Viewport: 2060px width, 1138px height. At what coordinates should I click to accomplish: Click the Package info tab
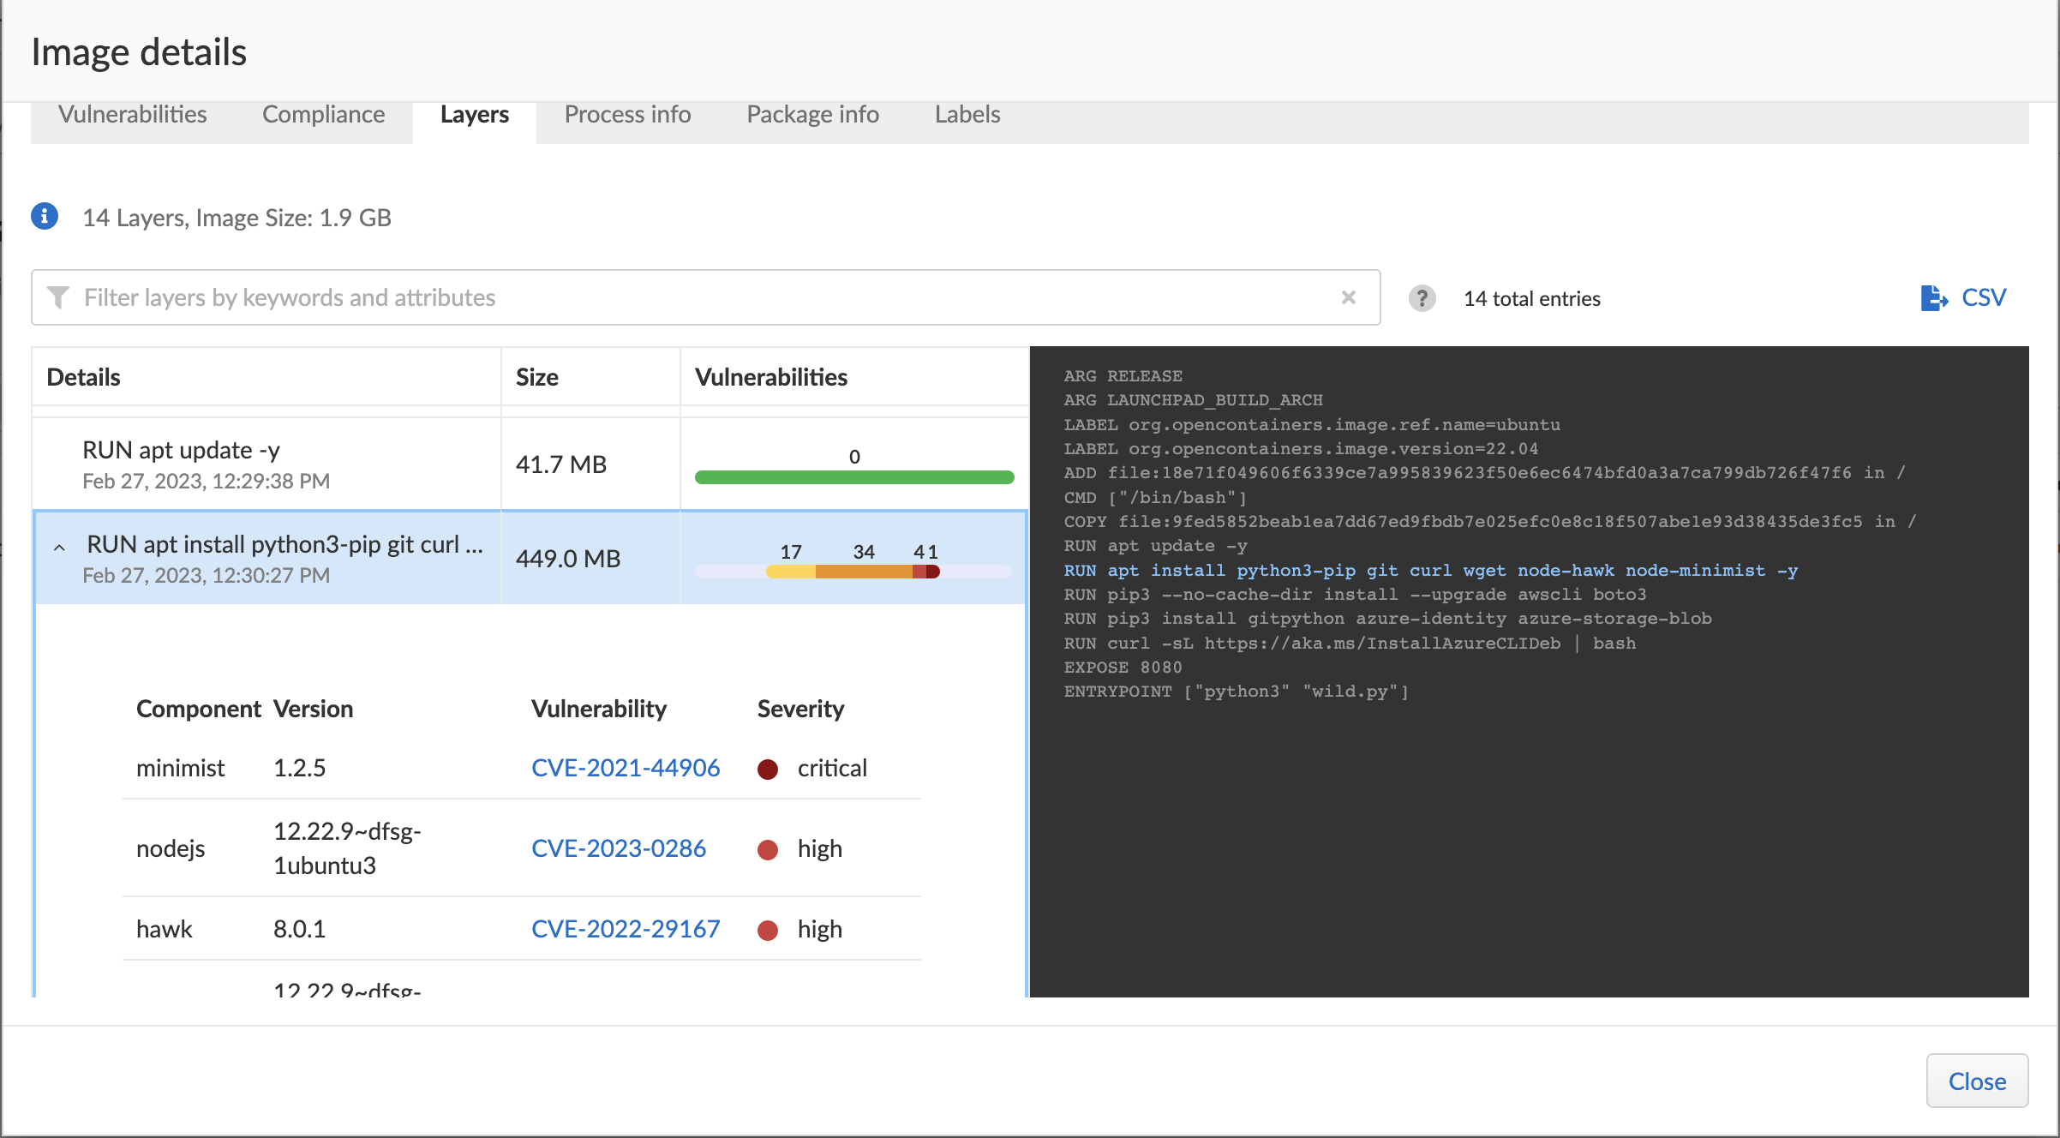coord(811,115)
